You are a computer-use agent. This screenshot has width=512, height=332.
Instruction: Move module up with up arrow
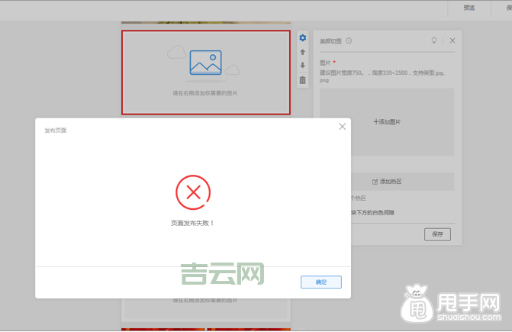pyautogui.click(x=303, y=52)
